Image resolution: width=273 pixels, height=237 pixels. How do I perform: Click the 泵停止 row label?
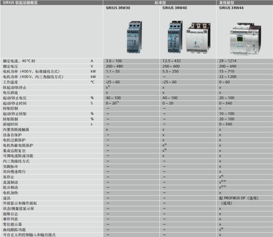(x=8, y=177)
